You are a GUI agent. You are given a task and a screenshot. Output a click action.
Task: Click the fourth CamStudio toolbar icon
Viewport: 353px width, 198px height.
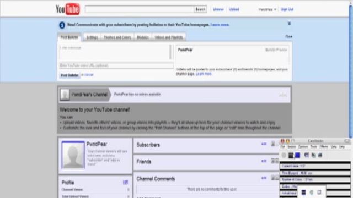coord(307,155)
